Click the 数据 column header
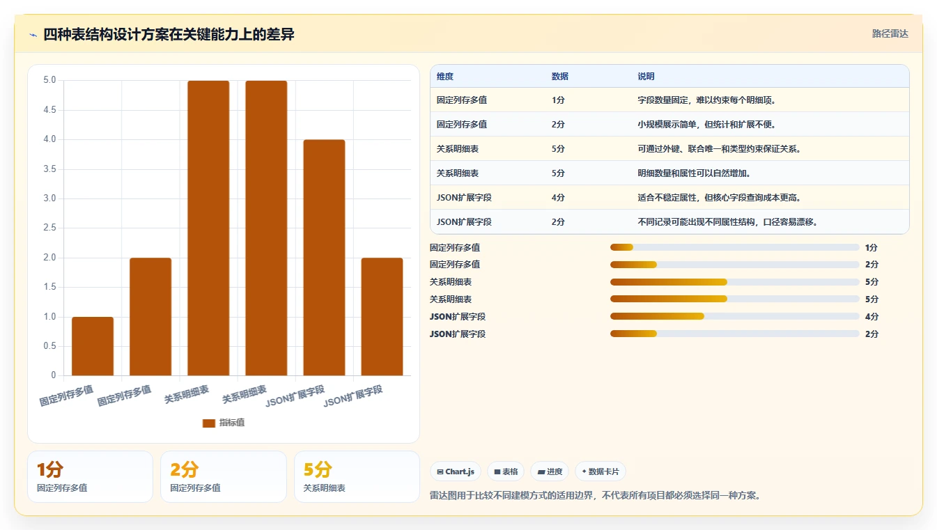The height and width of the screenshot is (530, 937). (x=560, y=77)
